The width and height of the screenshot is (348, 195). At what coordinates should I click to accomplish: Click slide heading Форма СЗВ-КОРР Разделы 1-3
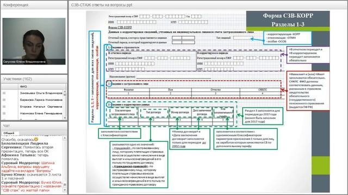click(x=288, y=19)
